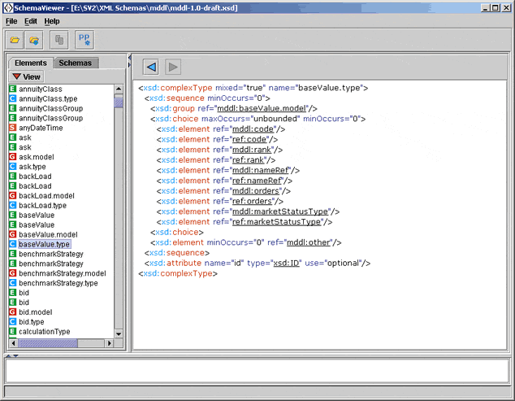The width and height of the screenshot is (515, 401).
Task: Click the C icon beside benchmarkStrategy.type
Action: coord(13,283)
